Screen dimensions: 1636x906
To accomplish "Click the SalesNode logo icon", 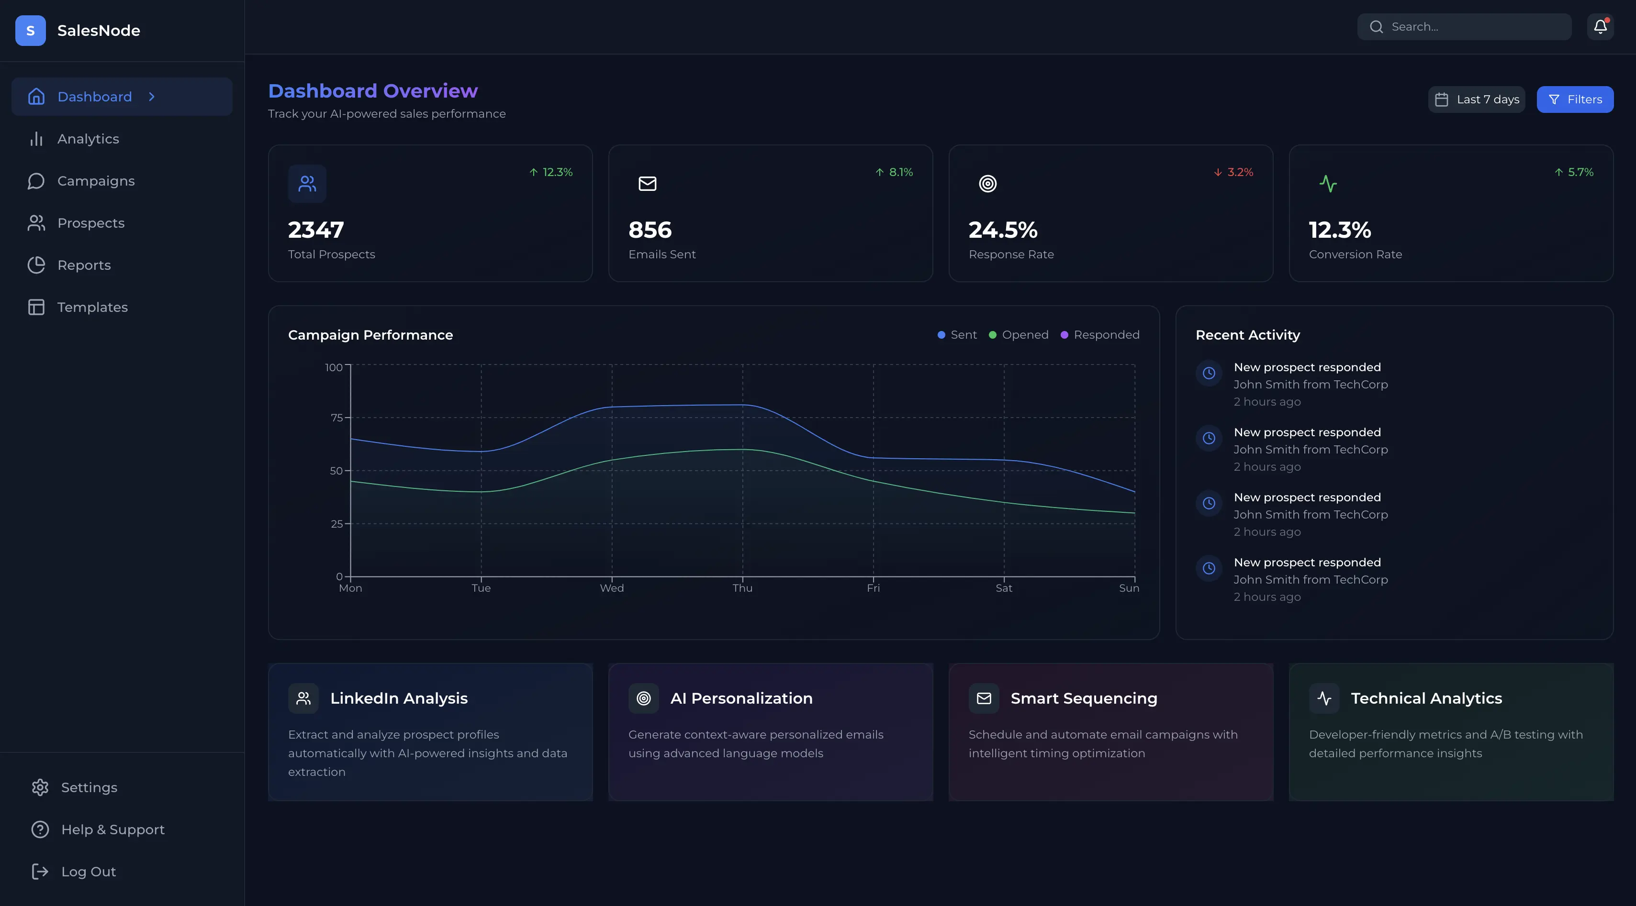I will (x=31, y=31).
